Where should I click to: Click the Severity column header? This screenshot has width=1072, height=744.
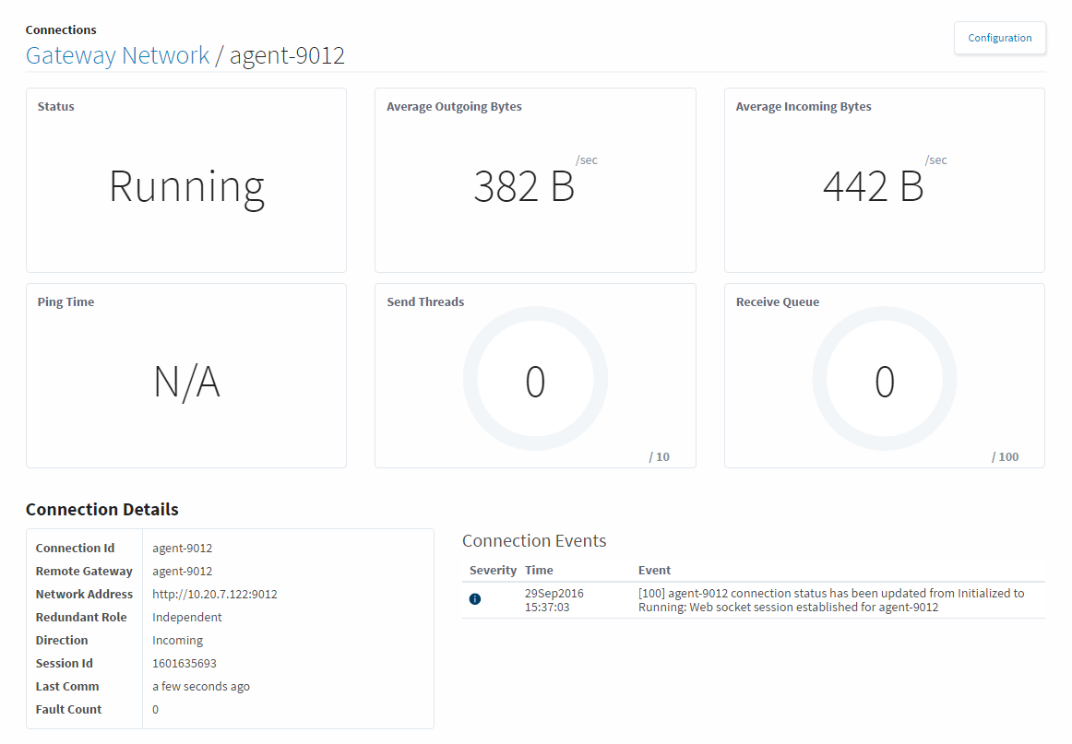(x=493, y=571)
